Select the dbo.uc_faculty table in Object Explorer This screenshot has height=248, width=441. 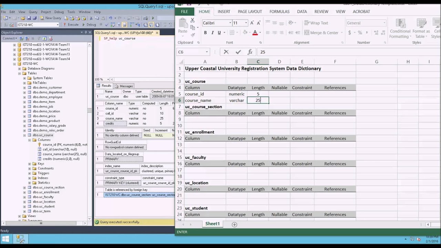pyautogui.click(x=43, y=197)
